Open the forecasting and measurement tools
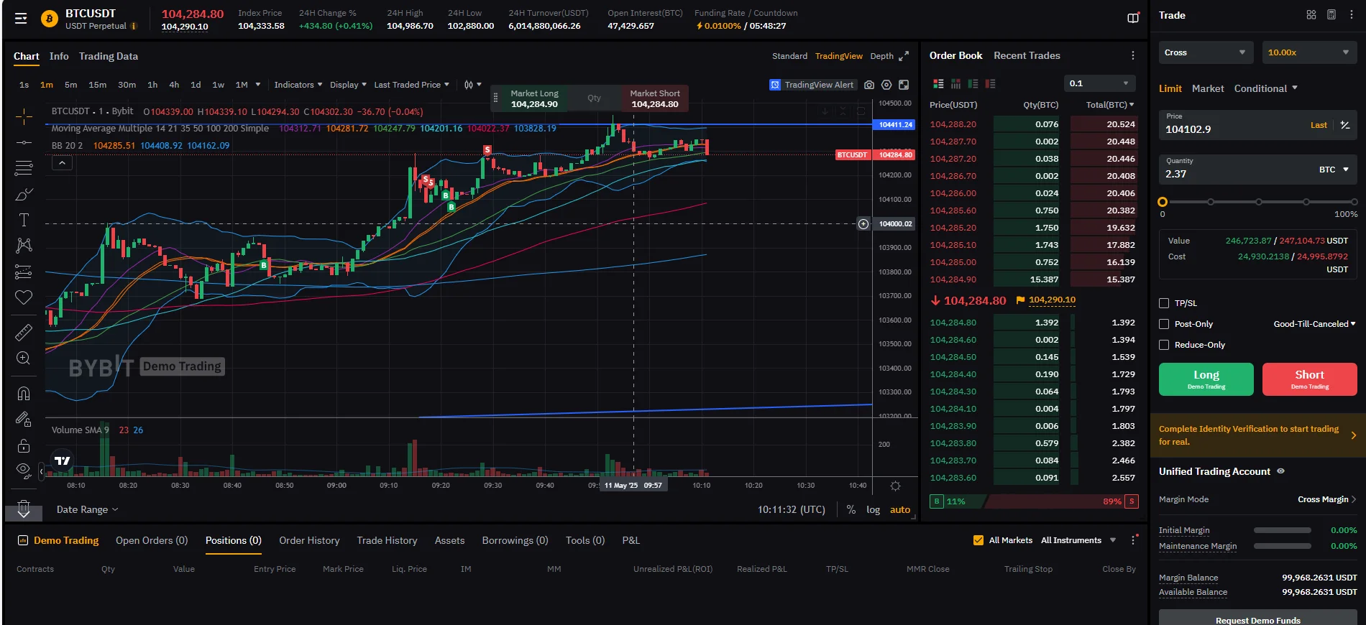Viewport: 1366px width, 625px height. coord(24,272)
